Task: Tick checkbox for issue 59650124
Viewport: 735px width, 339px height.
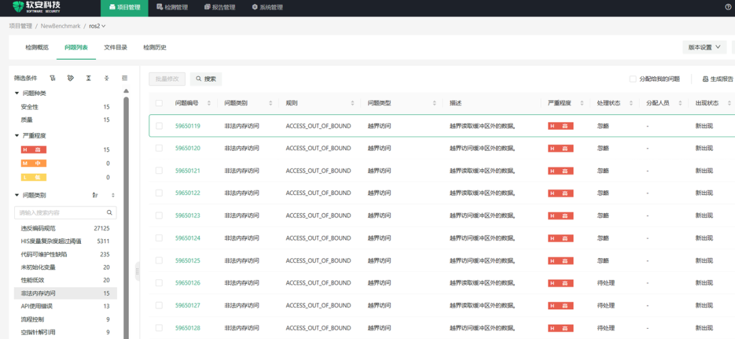Action: [x=159, y=238]
